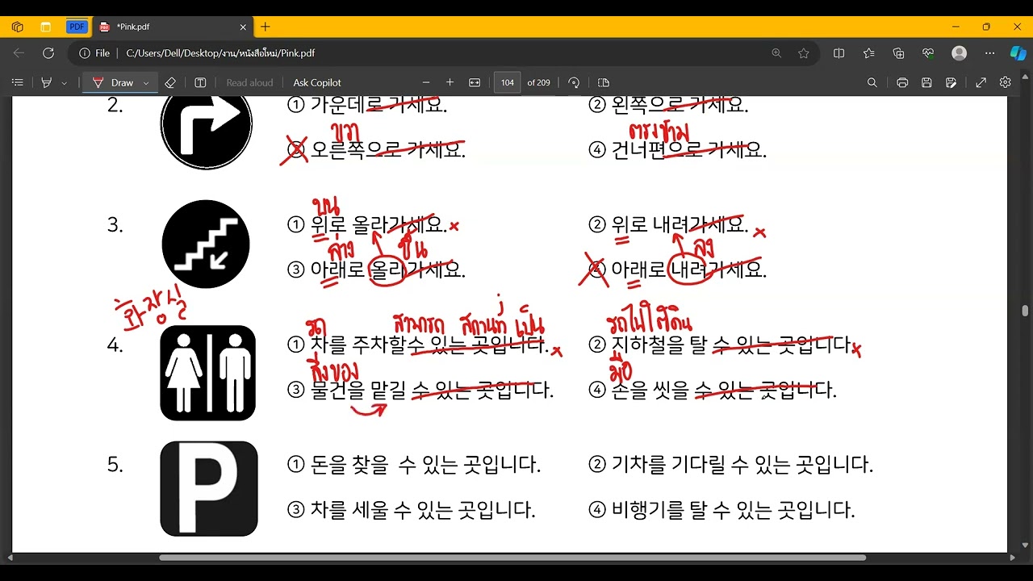This screenshot has width=1033, height=581.
Task: Open the Favorites list
Action: coord(869,53)
